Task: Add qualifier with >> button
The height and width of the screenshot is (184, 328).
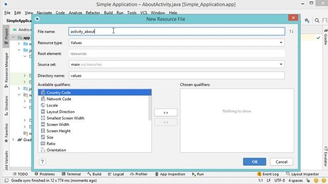Action: 166,112
